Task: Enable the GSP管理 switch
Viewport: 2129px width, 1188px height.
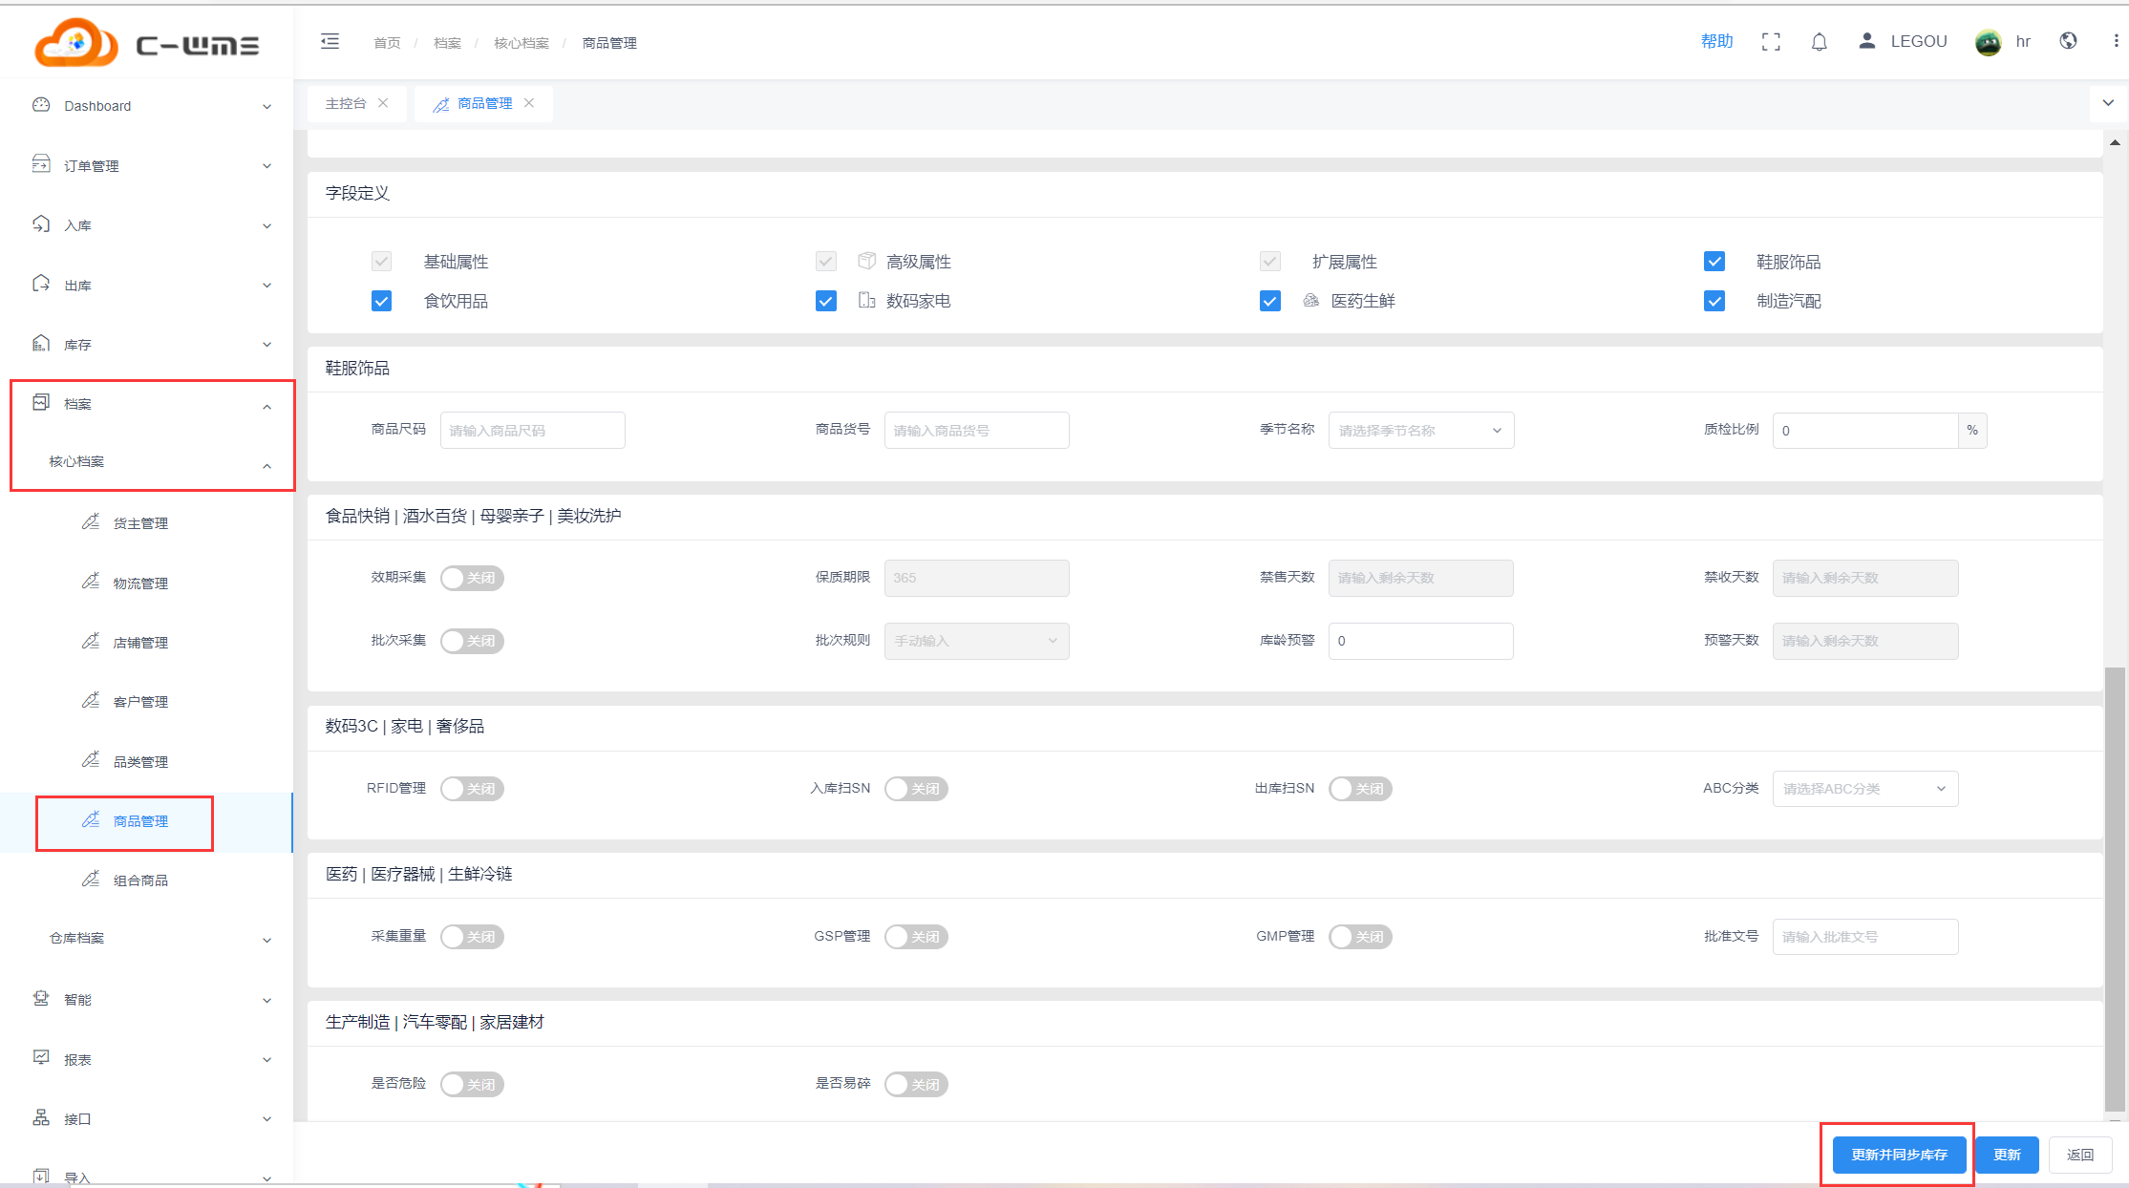Action: pos(916,937)
